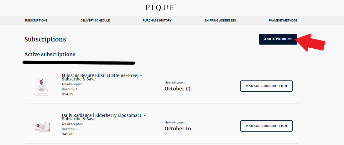This screenshot has height=145, width=344.
Task: View the Shipping Addresses tab
Action: [x=220, y=21]
